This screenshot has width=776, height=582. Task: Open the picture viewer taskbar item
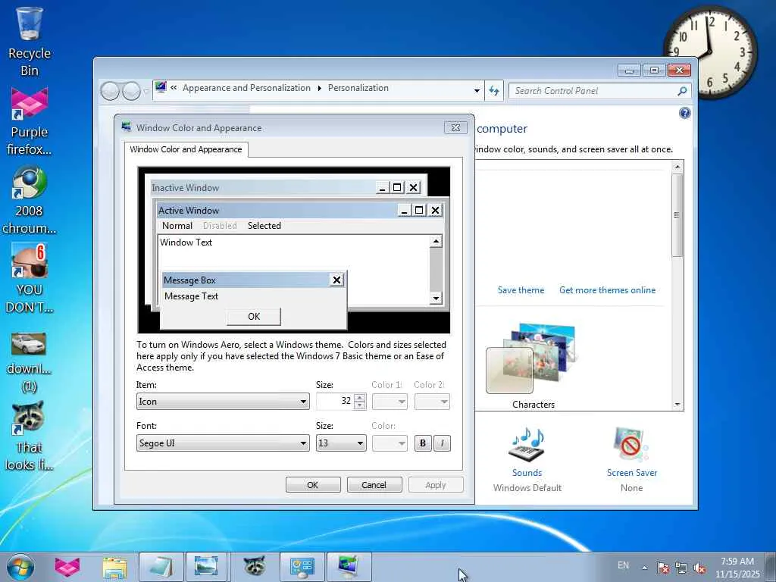pos(206,567)
